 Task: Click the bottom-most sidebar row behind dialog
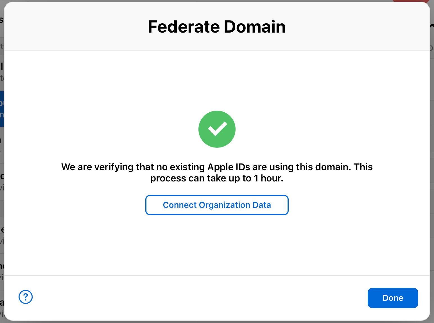click(2, 307)
